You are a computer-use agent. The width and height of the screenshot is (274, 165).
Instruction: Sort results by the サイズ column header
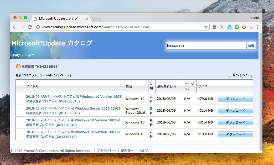point(203,86)
